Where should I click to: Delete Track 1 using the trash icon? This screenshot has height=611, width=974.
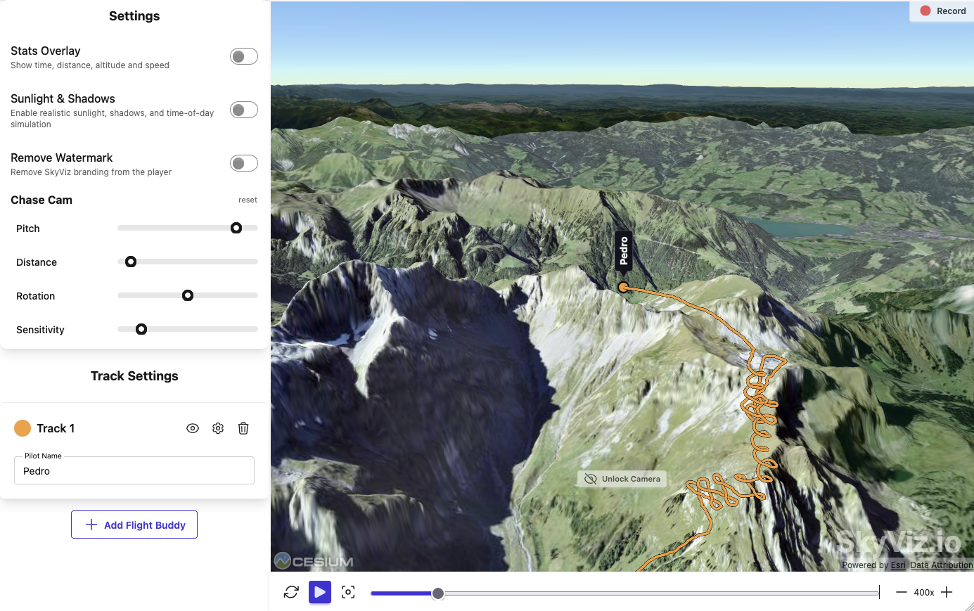coord(243,428)
